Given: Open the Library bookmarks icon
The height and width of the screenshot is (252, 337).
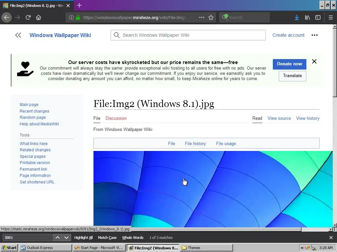Looking at the screenshot, I should pyautogui.click(x=307, y=17).
